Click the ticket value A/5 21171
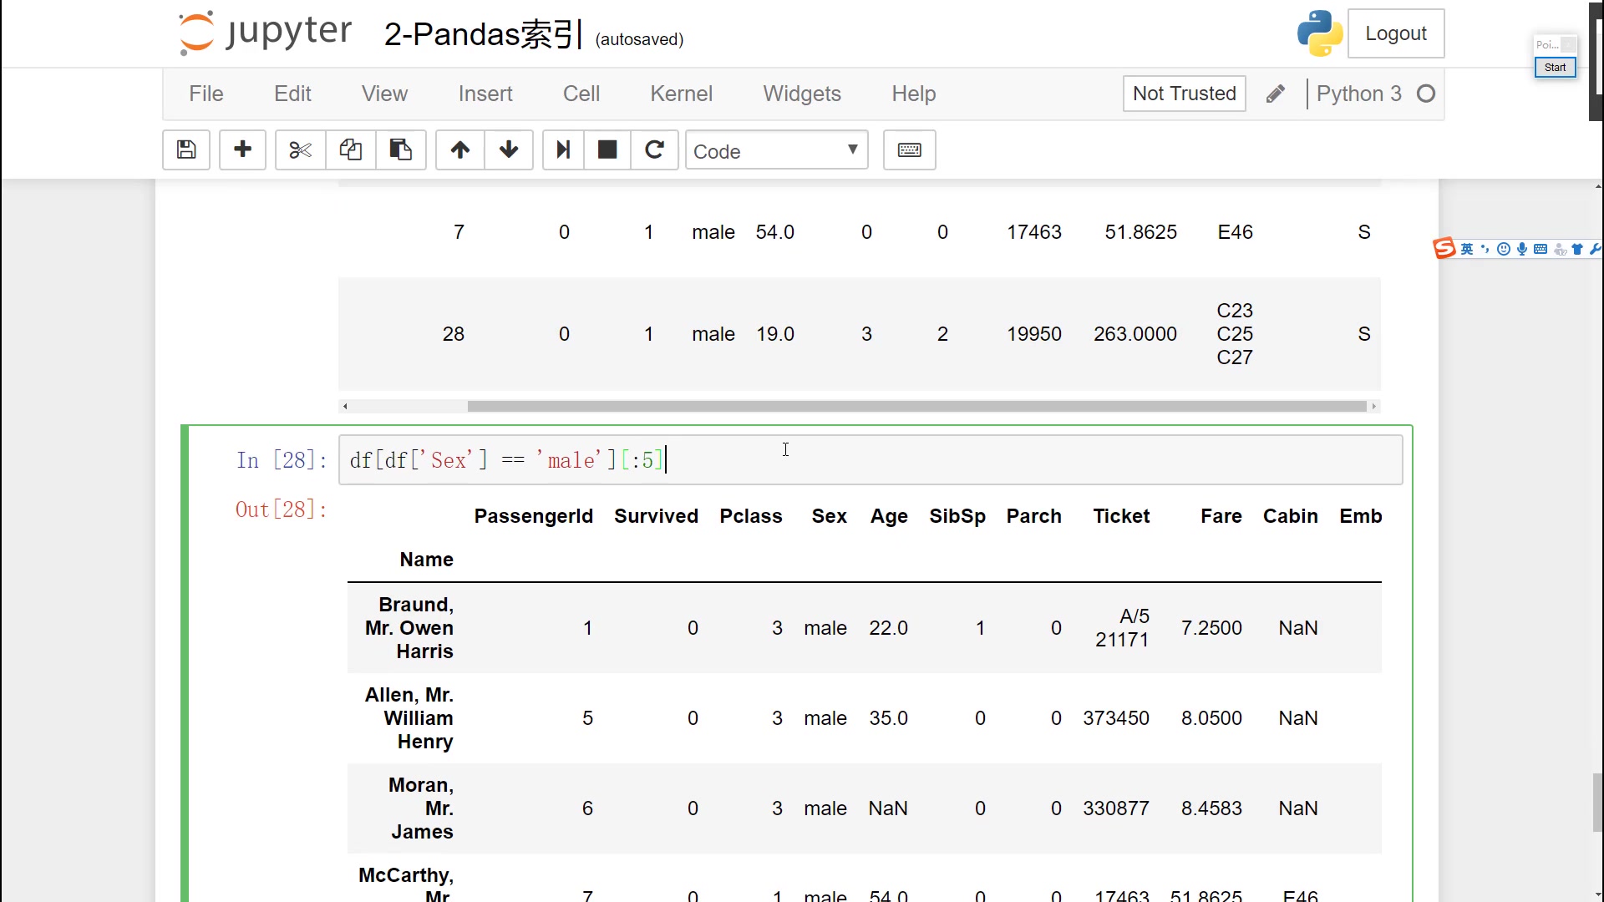1604x902 pixels. coord(1122,628)
